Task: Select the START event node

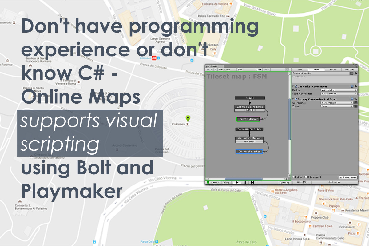Action: tap(250, 98)
